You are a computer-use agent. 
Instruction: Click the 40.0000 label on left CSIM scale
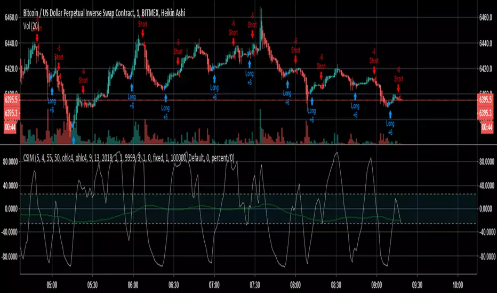point(10,185)
